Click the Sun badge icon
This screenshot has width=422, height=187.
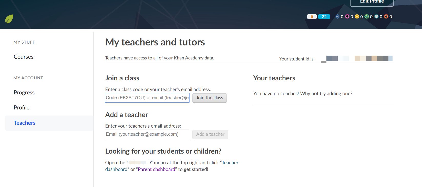coord(357,17)
